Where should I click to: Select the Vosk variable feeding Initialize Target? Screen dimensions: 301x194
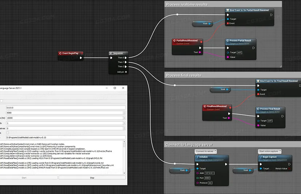point(180,170)
